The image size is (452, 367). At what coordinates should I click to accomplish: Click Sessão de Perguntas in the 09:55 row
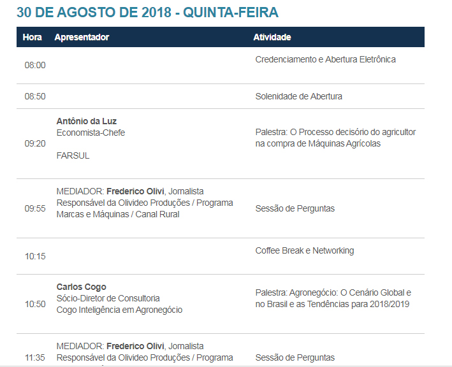click(295, 208)
